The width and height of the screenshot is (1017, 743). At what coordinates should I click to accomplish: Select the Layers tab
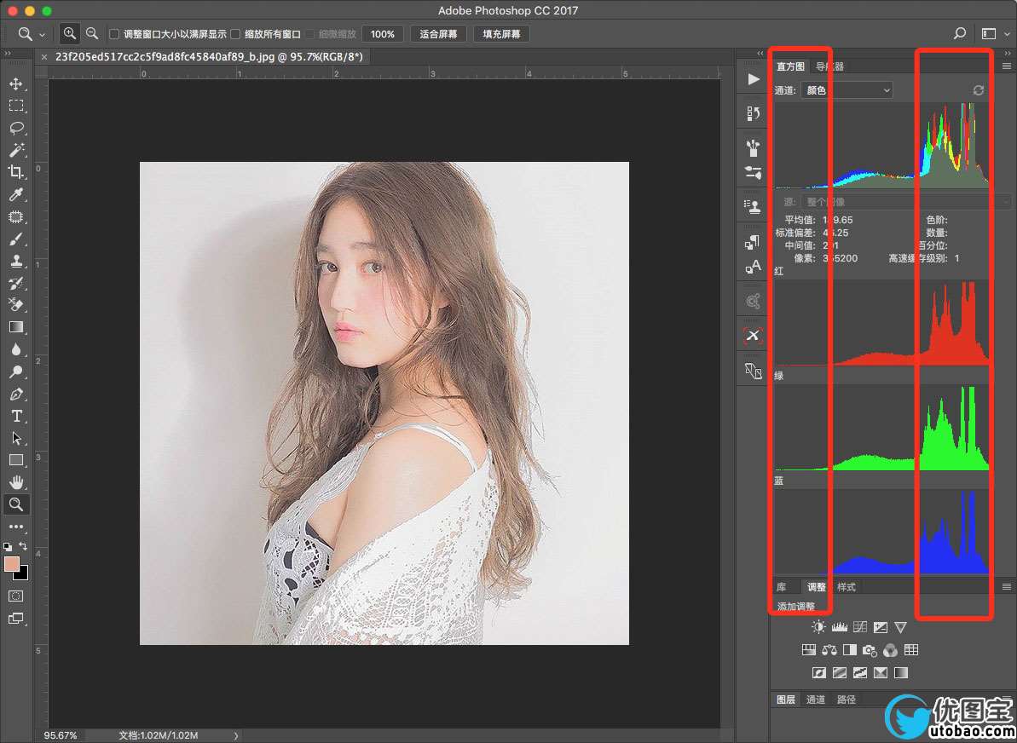[786, 700]
